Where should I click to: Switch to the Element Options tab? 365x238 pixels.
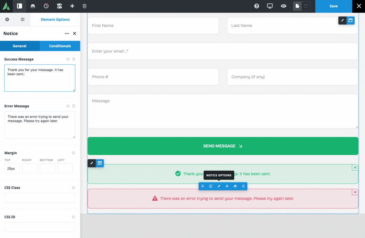[55, 19]
